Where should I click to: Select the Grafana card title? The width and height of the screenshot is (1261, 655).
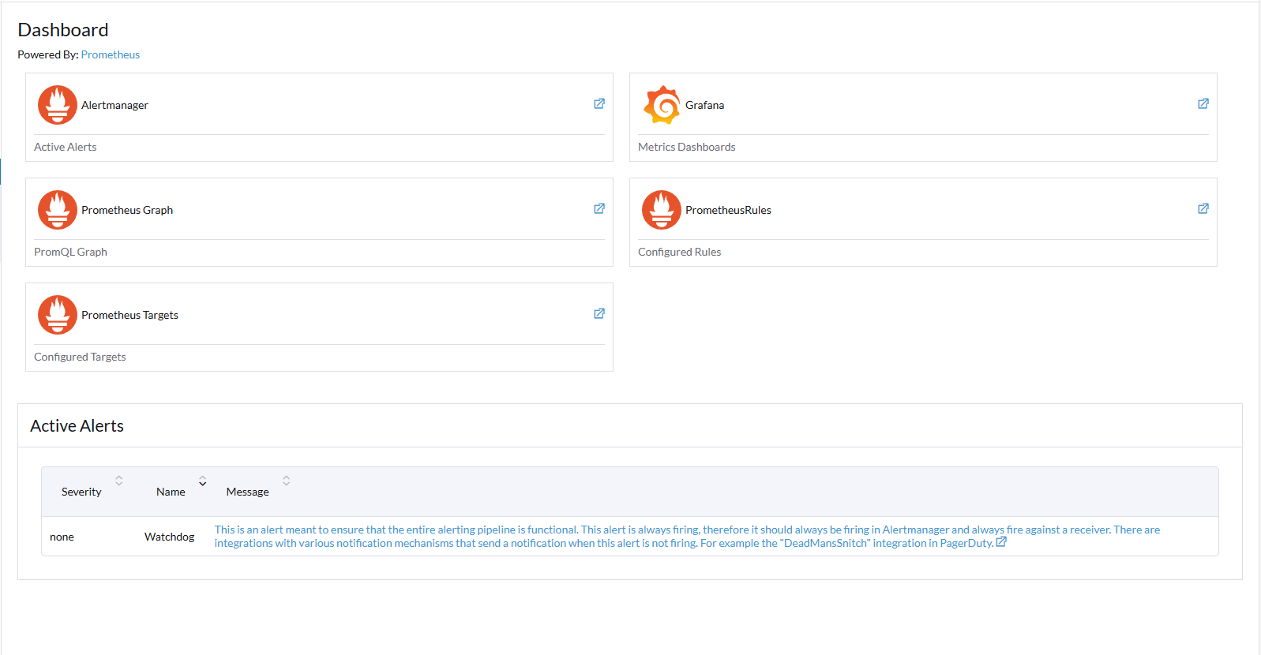pos(704,105)
